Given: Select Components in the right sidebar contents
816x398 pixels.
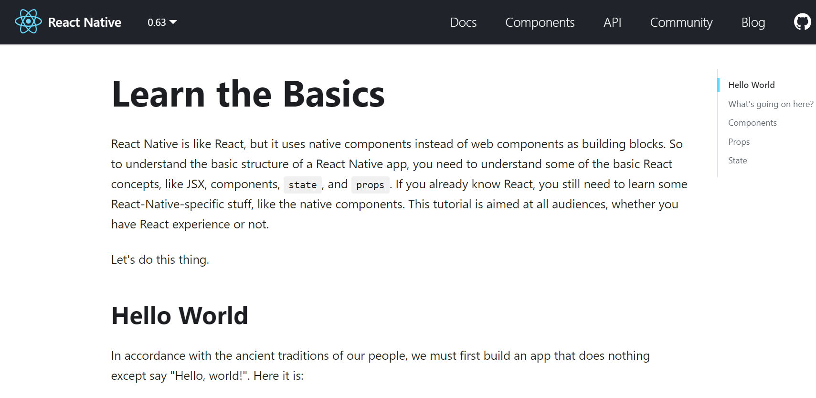Looking at the screenshot, I should [752, 123].
